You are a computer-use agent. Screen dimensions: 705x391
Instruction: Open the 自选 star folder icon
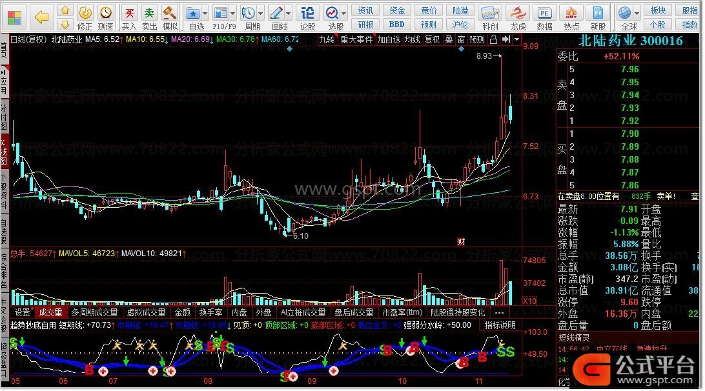coord(193,13)
